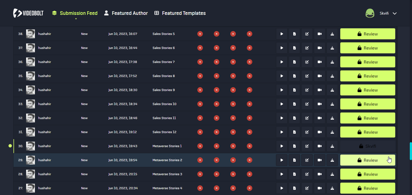Open the file-check icon for Sales Stories 6
This screenshot has height=195, width=412.
294,48
